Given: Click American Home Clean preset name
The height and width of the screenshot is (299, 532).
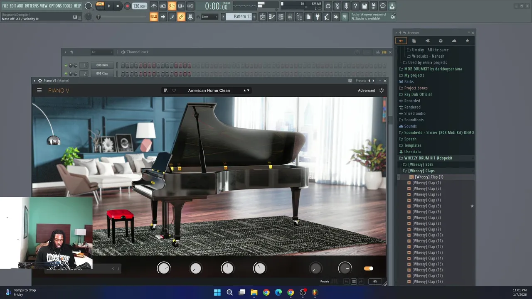Looking at the screenshot, I should coord(209,91).
